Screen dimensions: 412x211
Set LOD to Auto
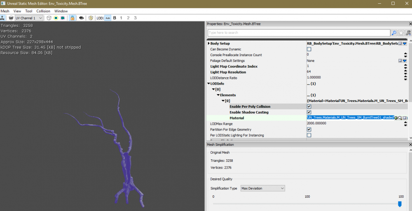108,18
